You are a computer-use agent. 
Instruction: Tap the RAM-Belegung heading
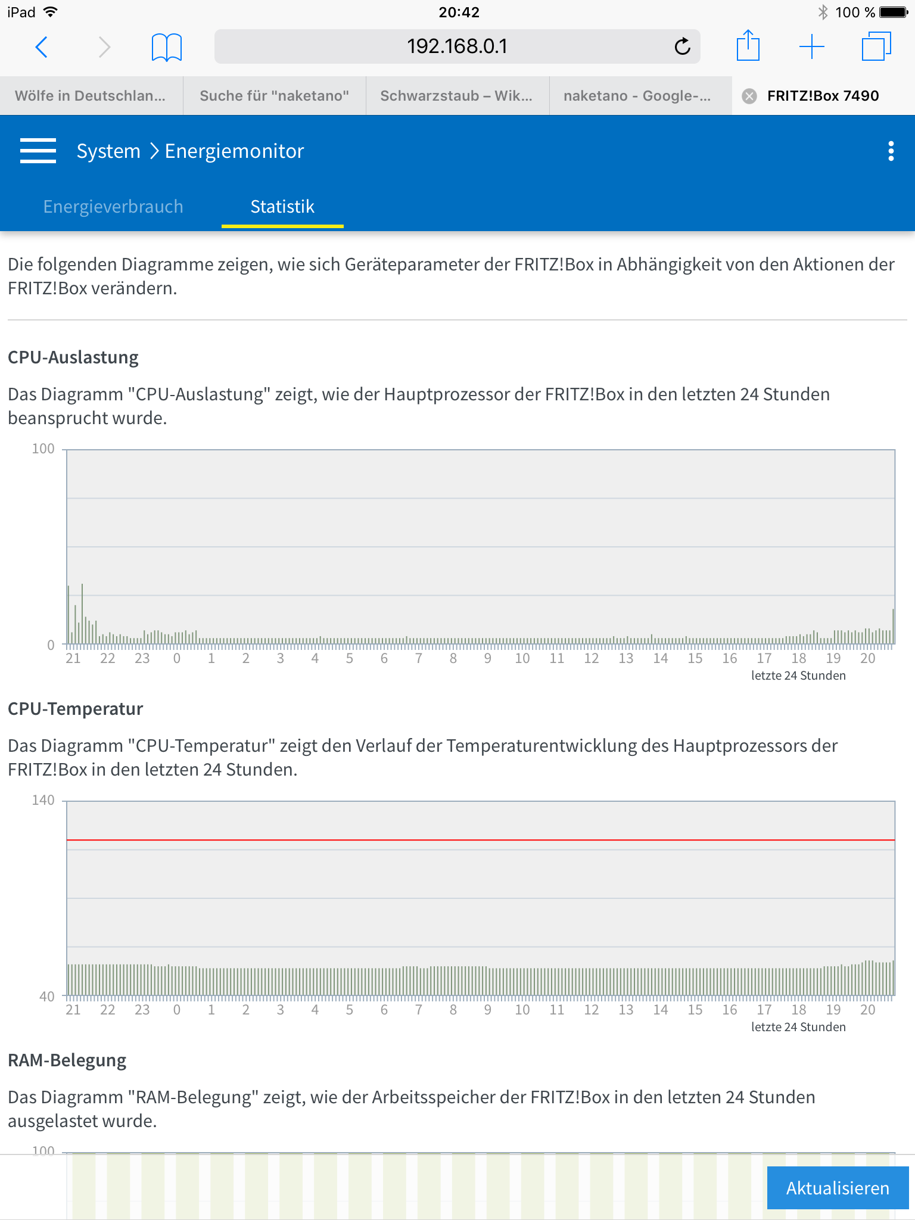point(67,1060)
